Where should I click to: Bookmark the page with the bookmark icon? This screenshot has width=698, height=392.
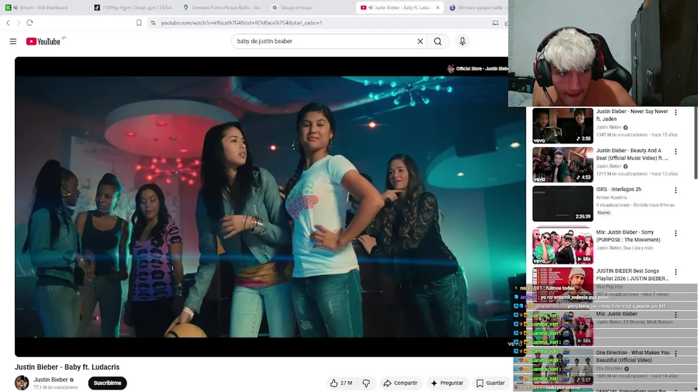[x=139, y=23]
